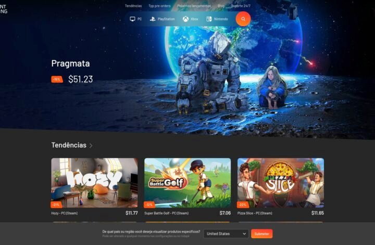Open Suporte 24/7 link
Viewport: 375px width, 245px height.
tap(241, 6)
